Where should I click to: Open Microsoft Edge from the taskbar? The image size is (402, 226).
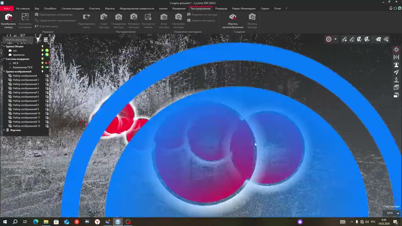pyautogui.click(x=35, y=222)
